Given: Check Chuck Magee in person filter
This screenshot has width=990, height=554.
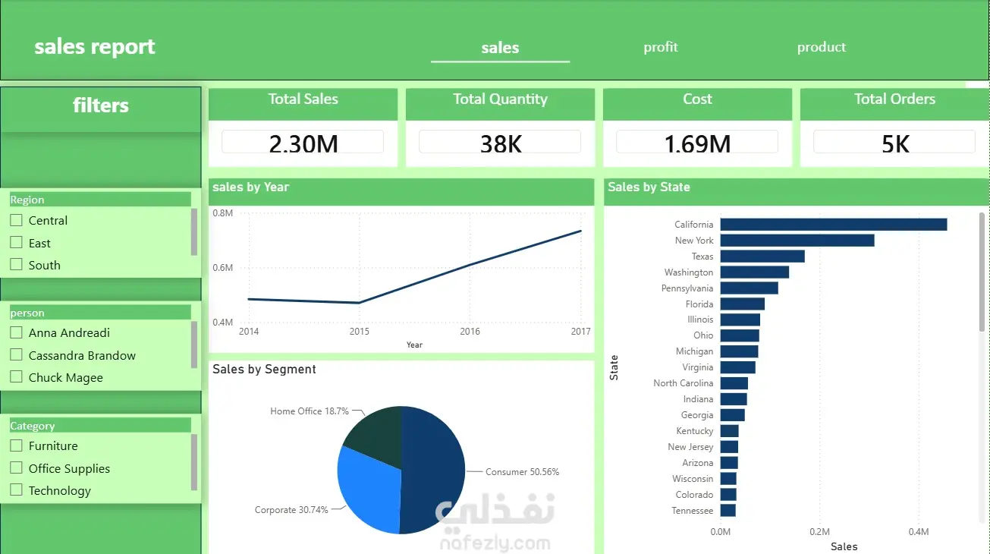Looking at the screenshot, I should pos(16,377).
